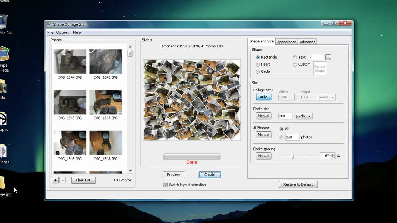Viewport: 397px width, 223px height.
Task: Switch to the Shape and Size tab
Action: coord(261,41)
